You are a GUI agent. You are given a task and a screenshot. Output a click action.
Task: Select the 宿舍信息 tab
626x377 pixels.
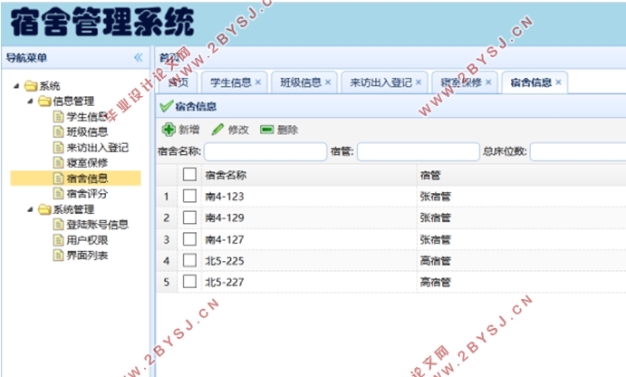click(x=535, y=82)
